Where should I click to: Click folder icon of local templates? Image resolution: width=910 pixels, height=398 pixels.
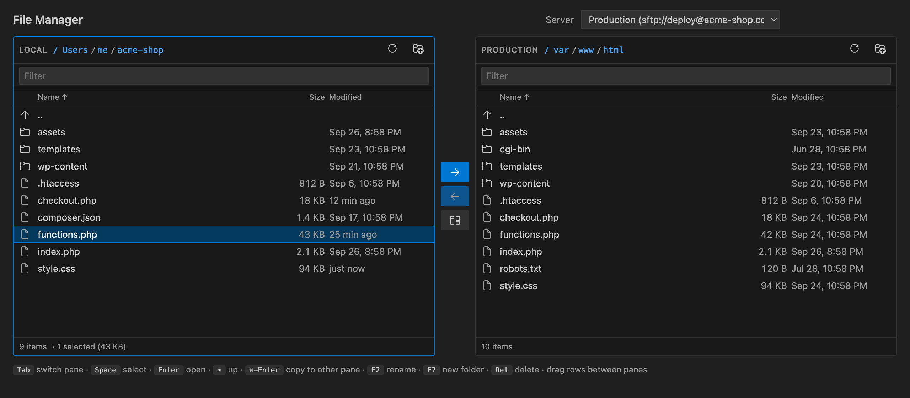click(25, 149)
